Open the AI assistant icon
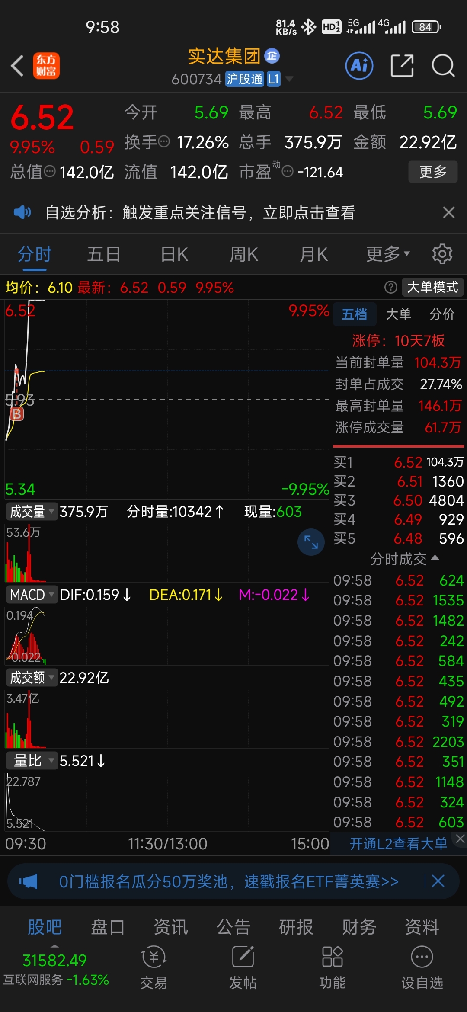Screen dimensions: 467x1012 (359, 66)
